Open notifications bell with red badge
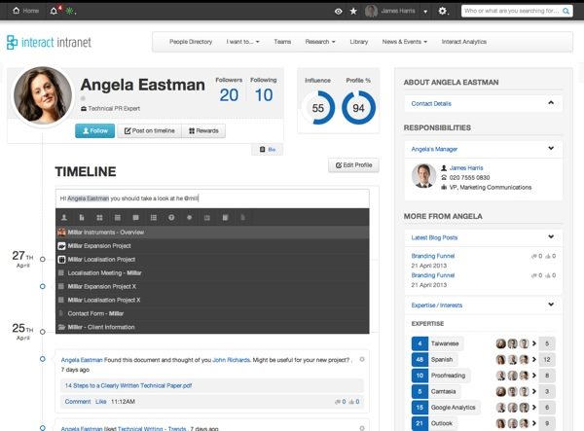 55,11
